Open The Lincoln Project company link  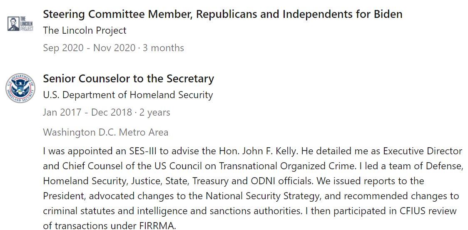click(85, 30)
